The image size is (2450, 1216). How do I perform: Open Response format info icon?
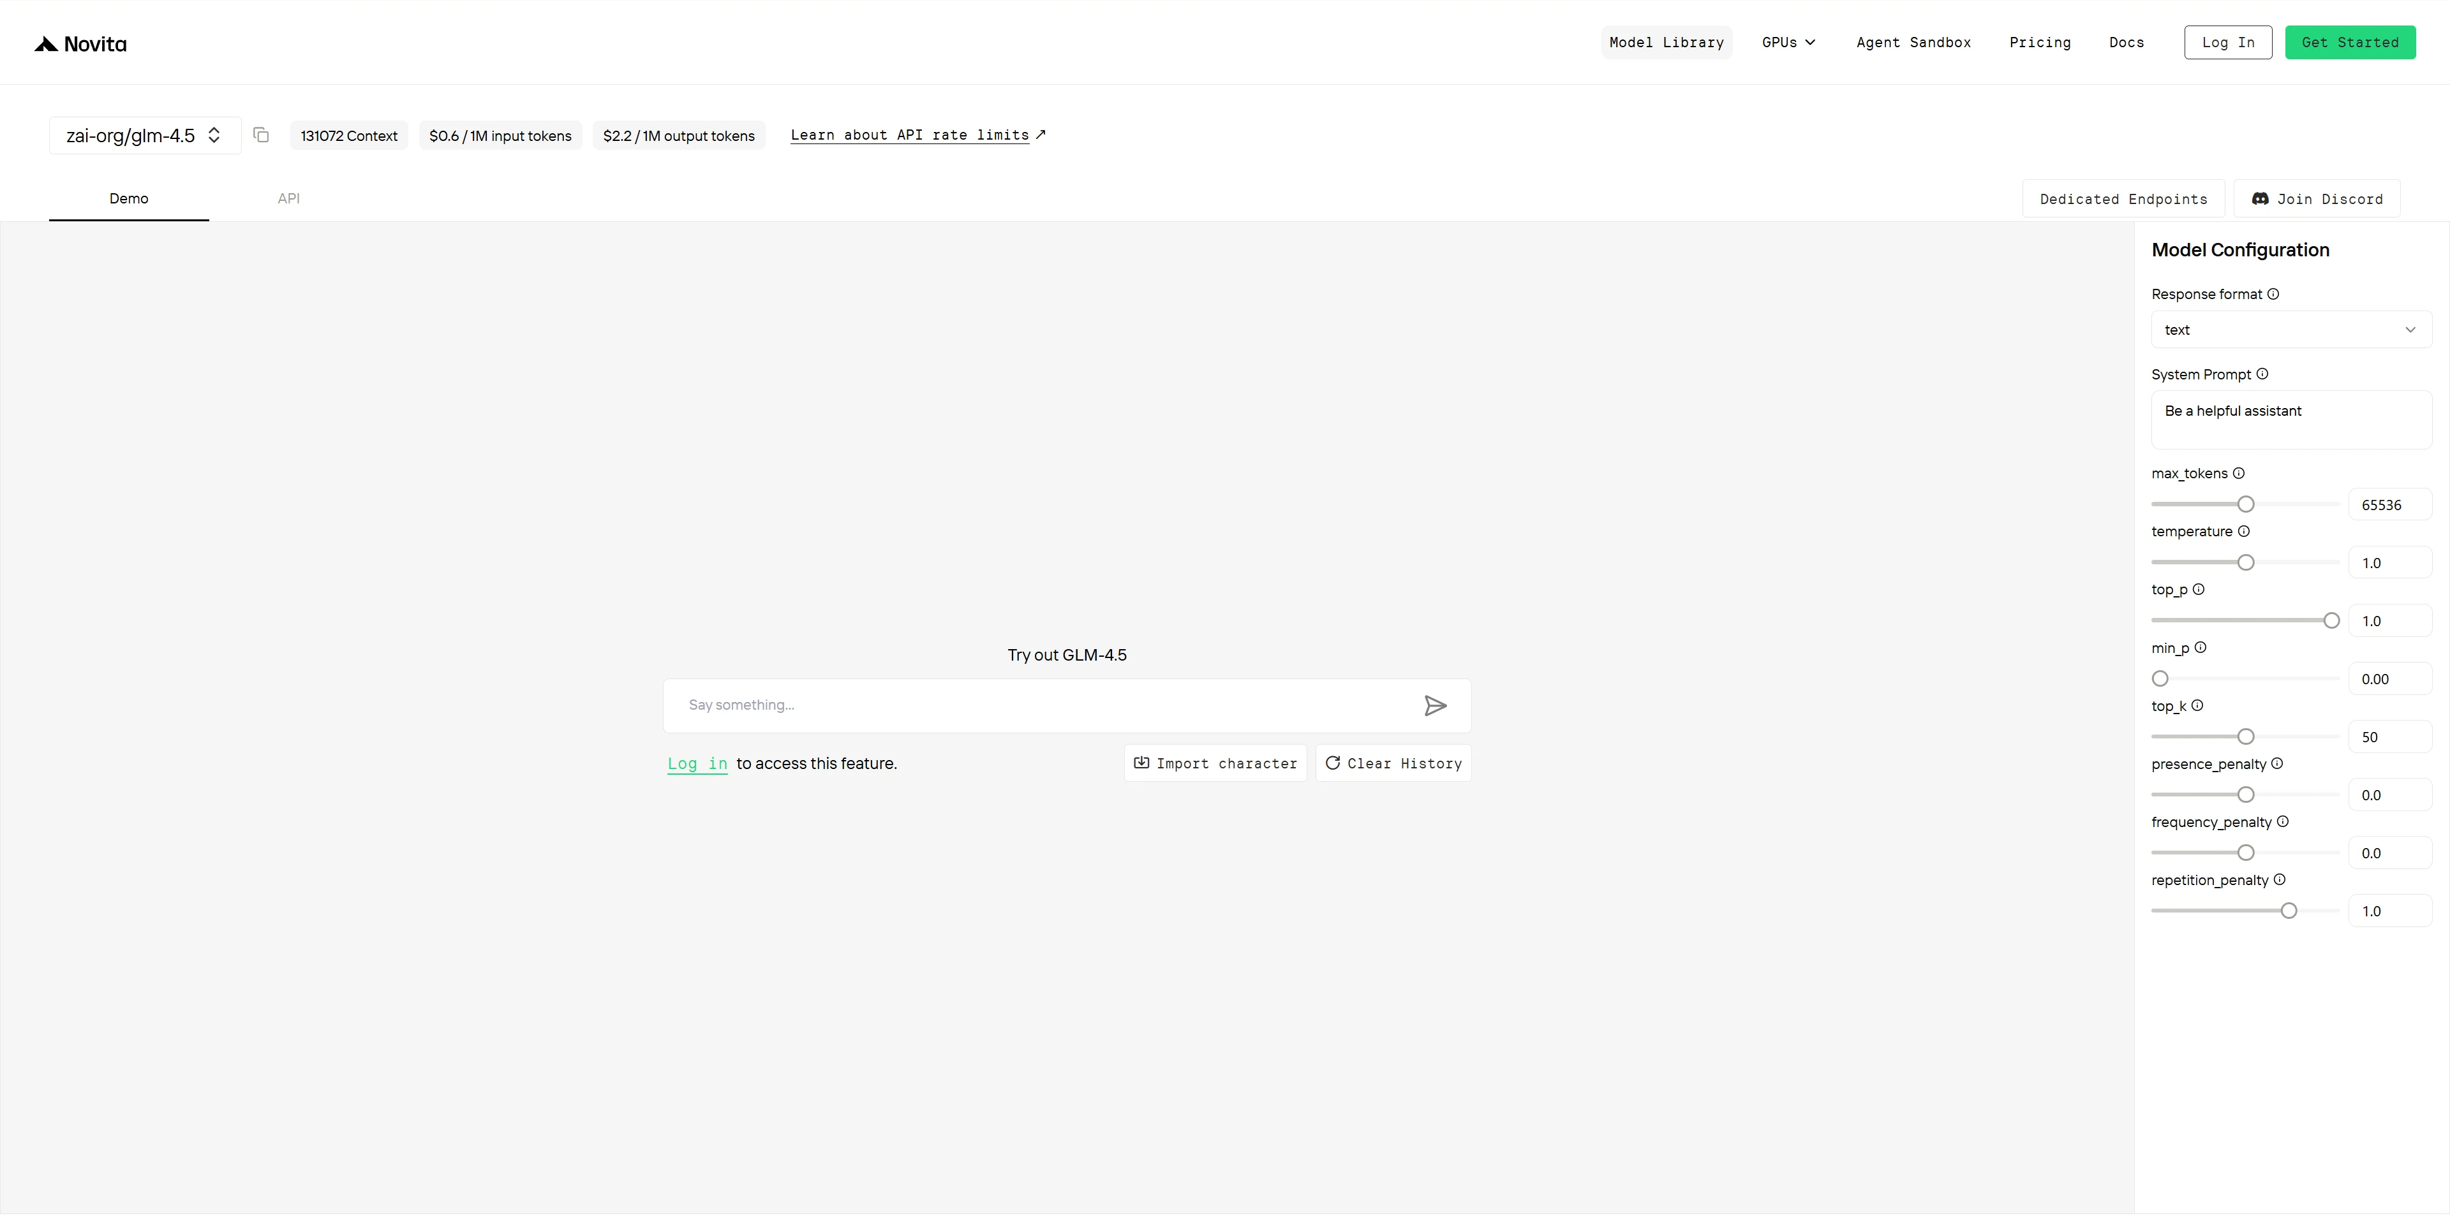click(x=2273, y=294)
